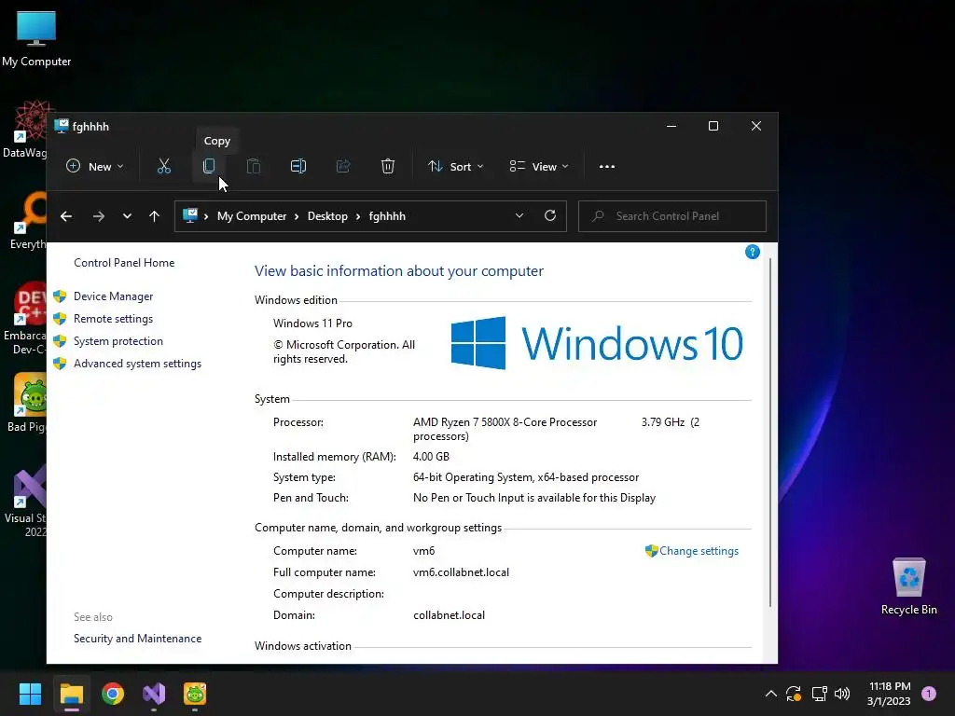Click My Computer breadcrumb segment
Viewport: 955px width, 716px height.
tap(252, 216)
